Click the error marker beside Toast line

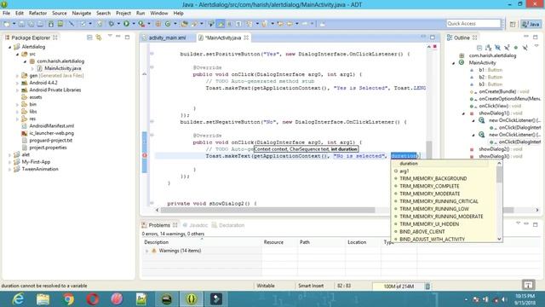click(145, 155)
